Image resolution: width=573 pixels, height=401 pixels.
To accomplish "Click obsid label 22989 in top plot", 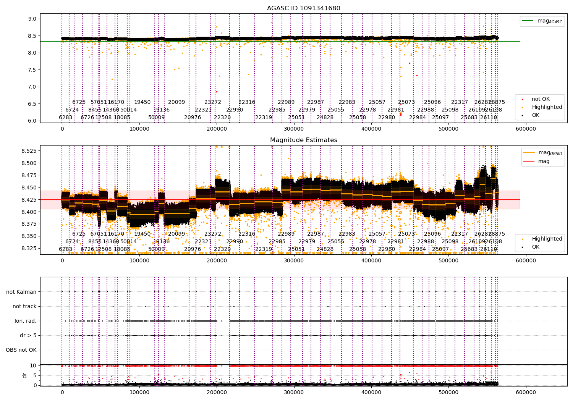I will coord(286,102).
